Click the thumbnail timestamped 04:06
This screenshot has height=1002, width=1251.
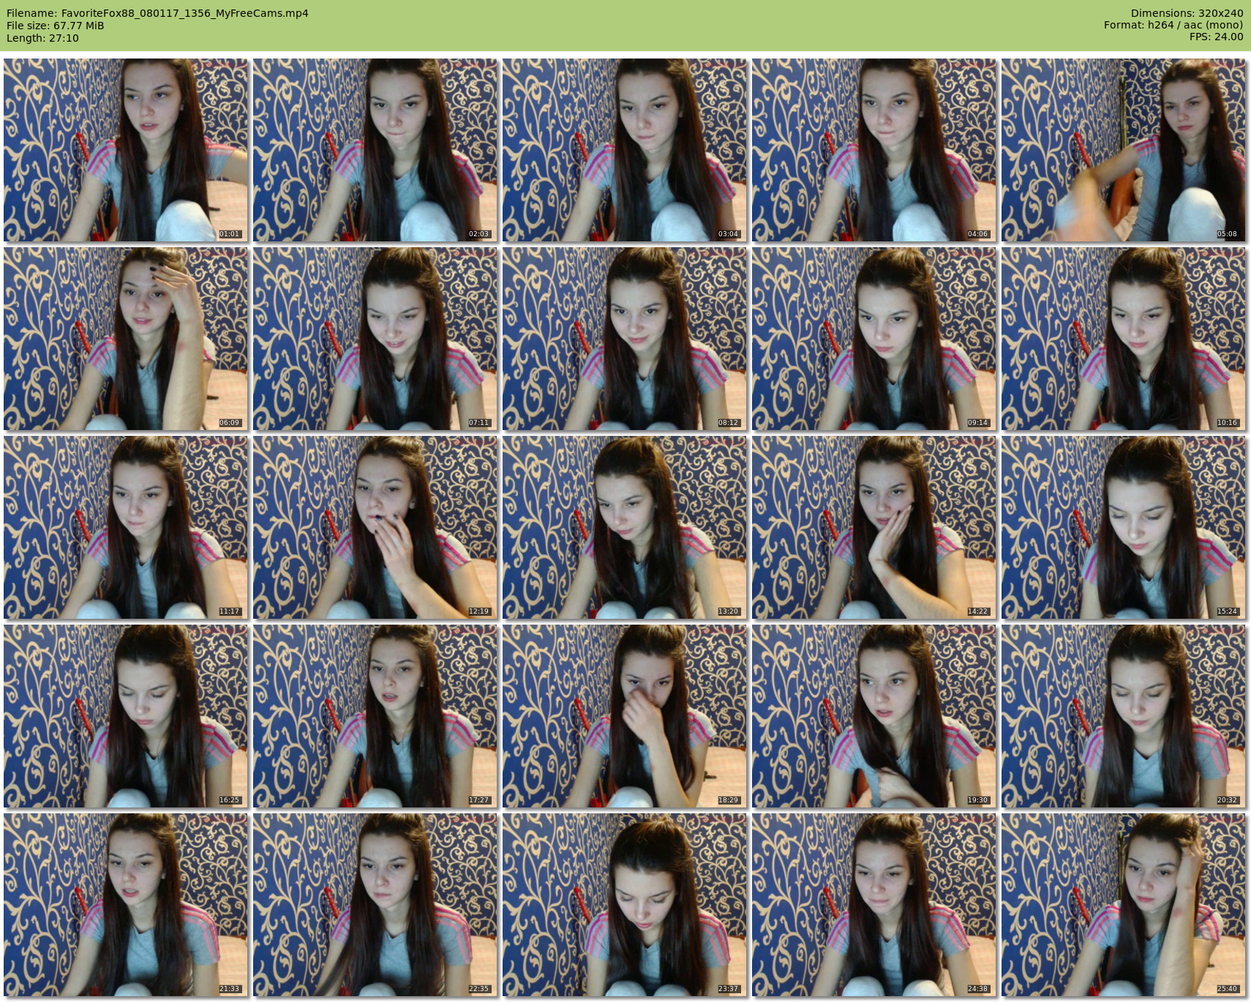[x=874, y=150]
